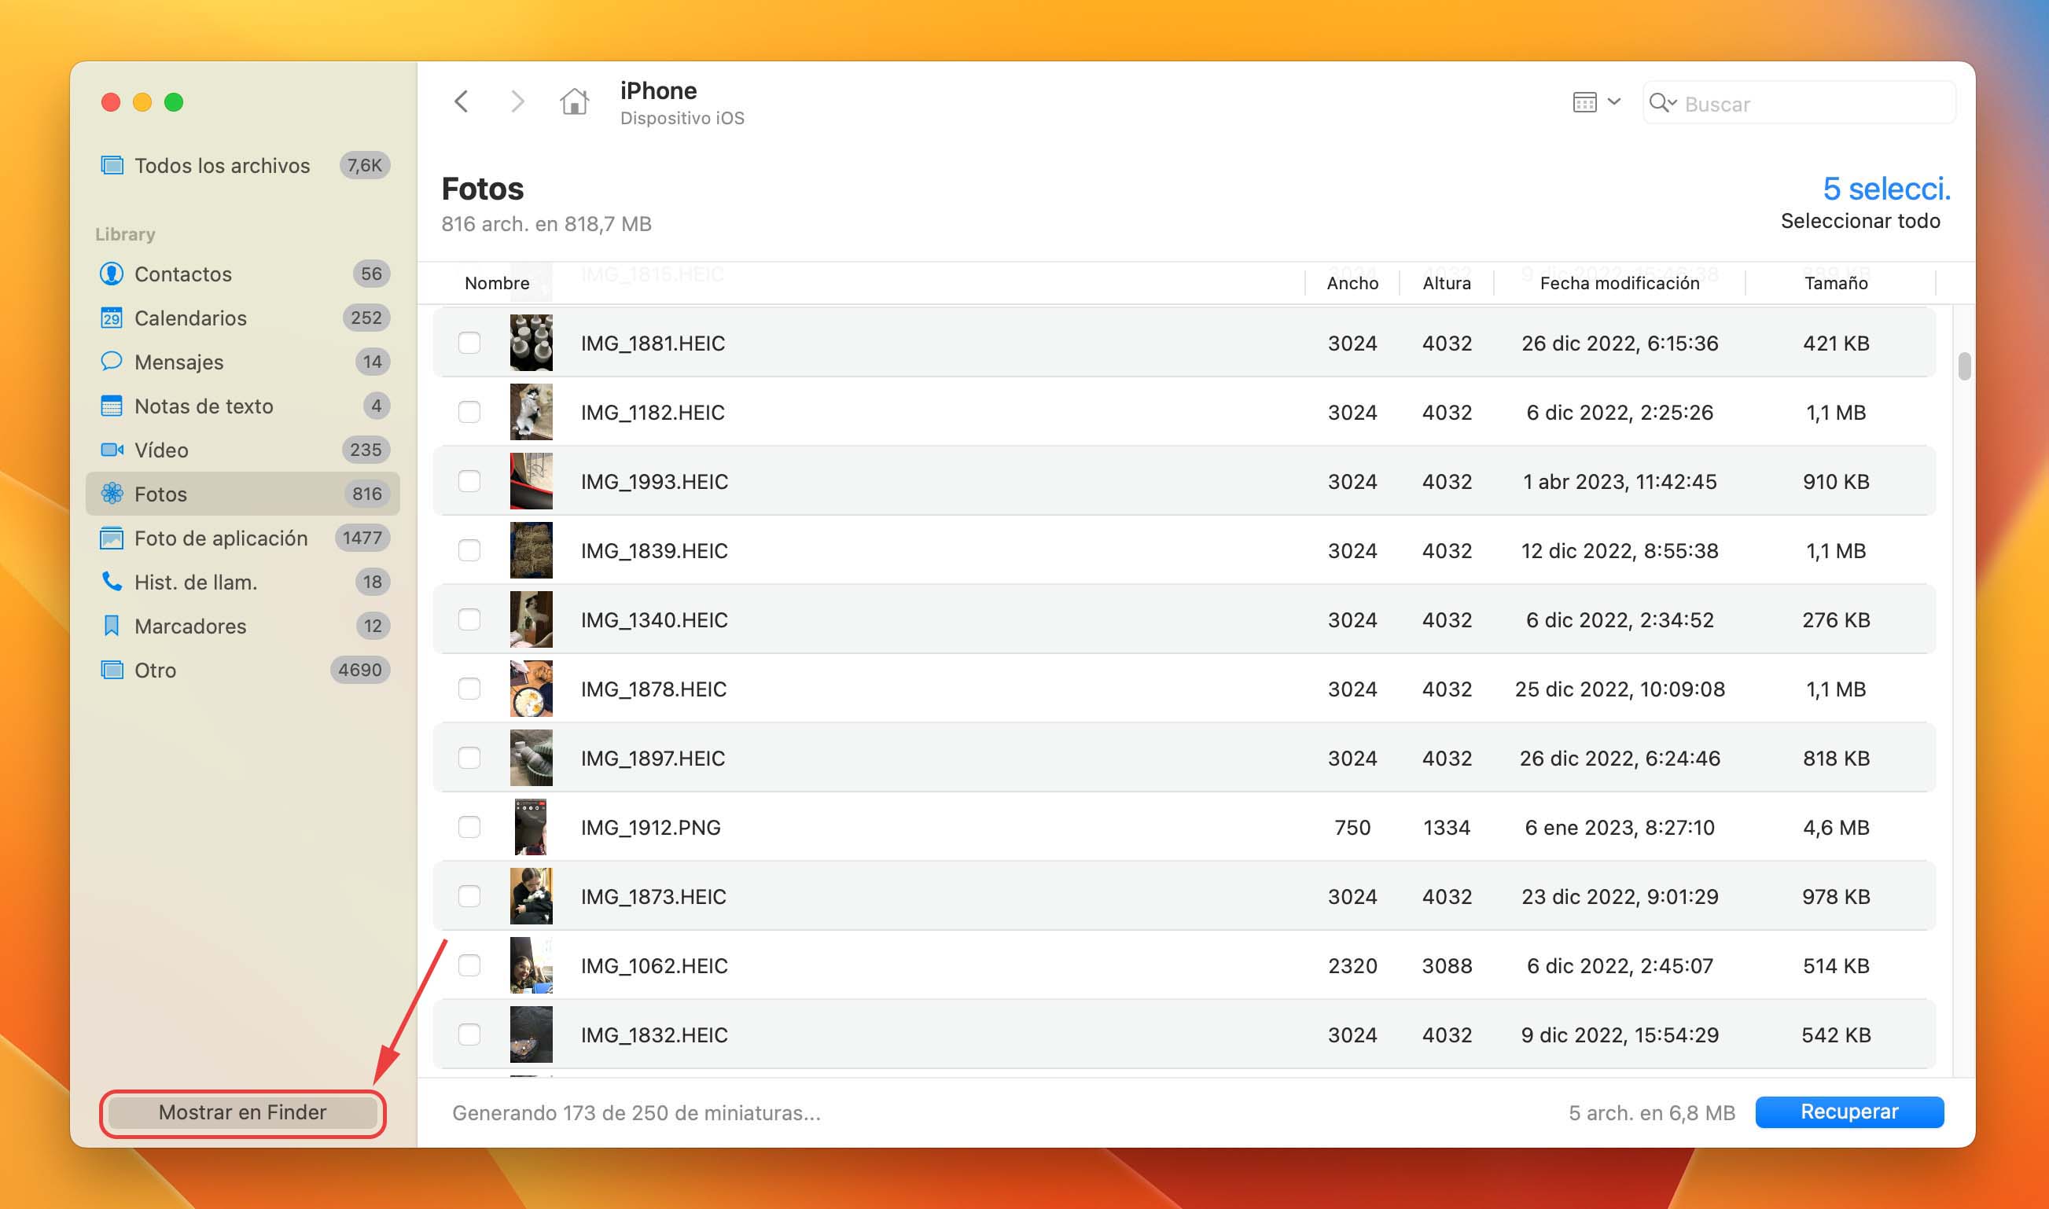Open Otro category in sidebar
Screen dimensions: 2049x1209
point(243,670)
